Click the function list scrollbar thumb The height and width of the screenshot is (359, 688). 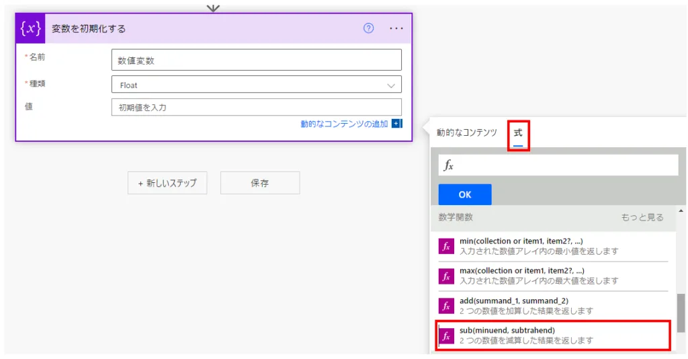pos(681,313)
